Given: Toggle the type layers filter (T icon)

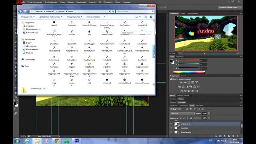Looking at the screenshot, I should coord(195,109).
